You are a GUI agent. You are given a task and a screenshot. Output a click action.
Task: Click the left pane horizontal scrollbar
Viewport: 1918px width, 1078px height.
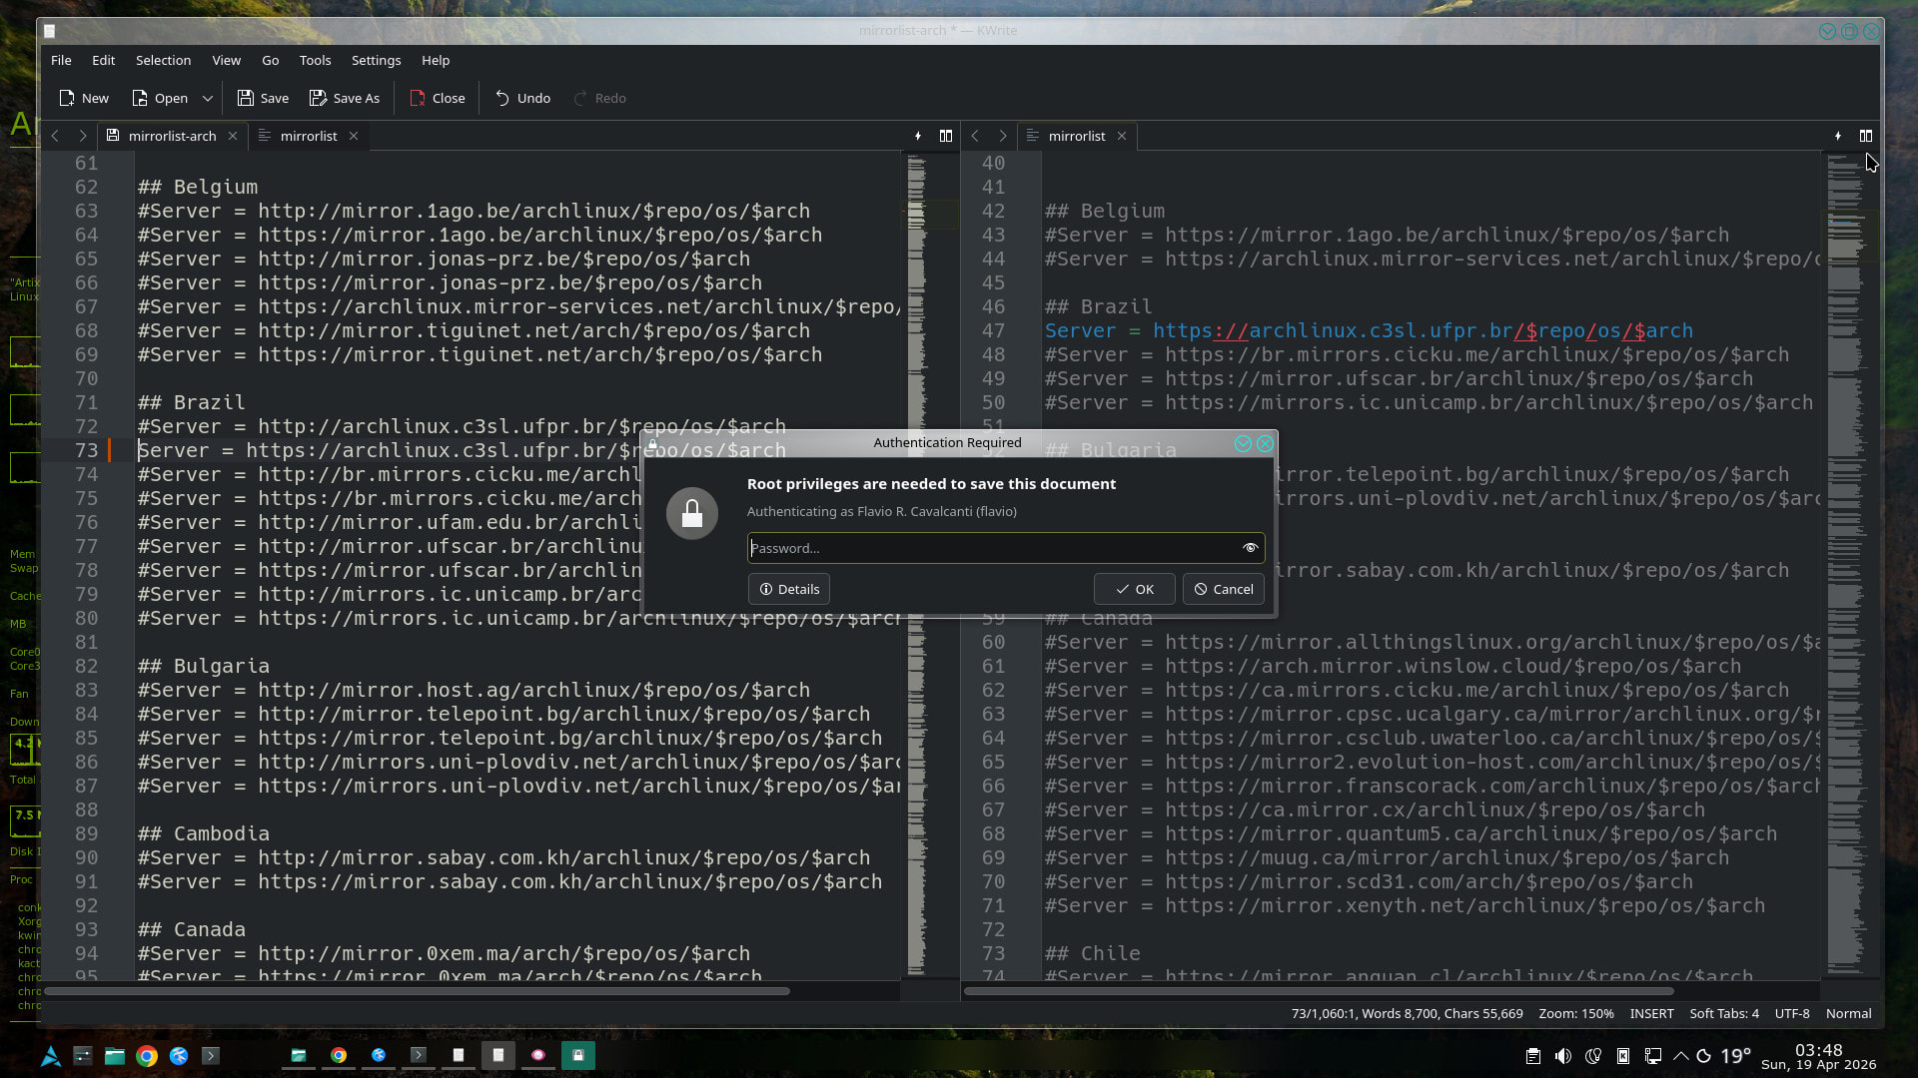click(417, 991)
